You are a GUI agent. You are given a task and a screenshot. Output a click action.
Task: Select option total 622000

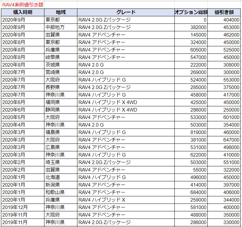point(191,155)
